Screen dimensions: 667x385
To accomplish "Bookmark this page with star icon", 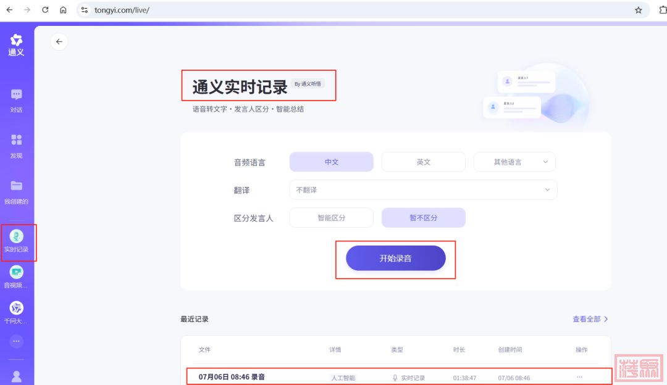I will 639,10.
